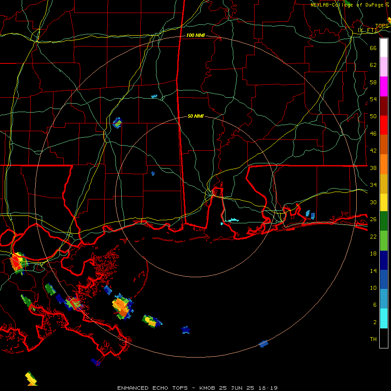Click the '66' legend value
Screen dimensions: 391x391
click(x=373, y=48)
